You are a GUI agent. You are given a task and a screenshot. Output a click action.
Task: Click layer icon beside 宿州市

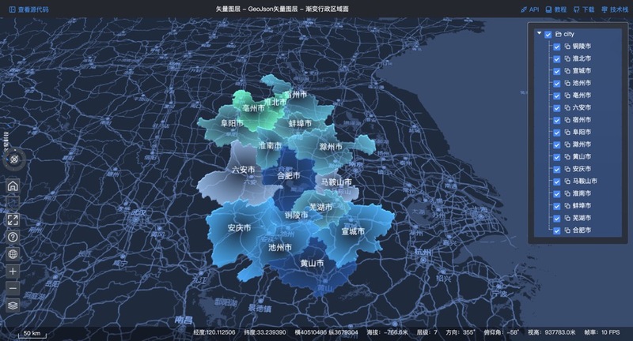click(x=567, y=120)
